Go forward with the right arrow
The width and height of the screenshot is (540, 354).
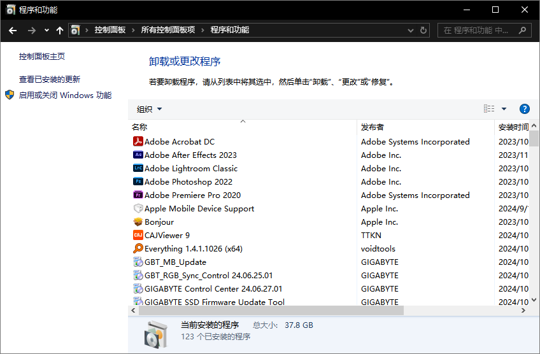32,31
